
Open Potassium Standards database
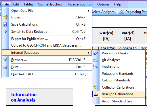coord(119,74)
